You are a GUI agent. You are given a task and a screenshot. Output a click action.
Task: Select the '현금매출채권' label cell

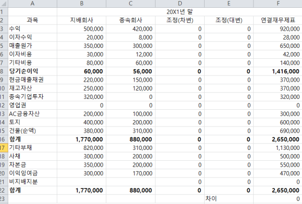(x=32, y=80)
